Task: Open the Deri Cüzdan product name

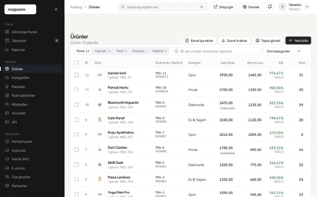Action: (x=117, y=147)
